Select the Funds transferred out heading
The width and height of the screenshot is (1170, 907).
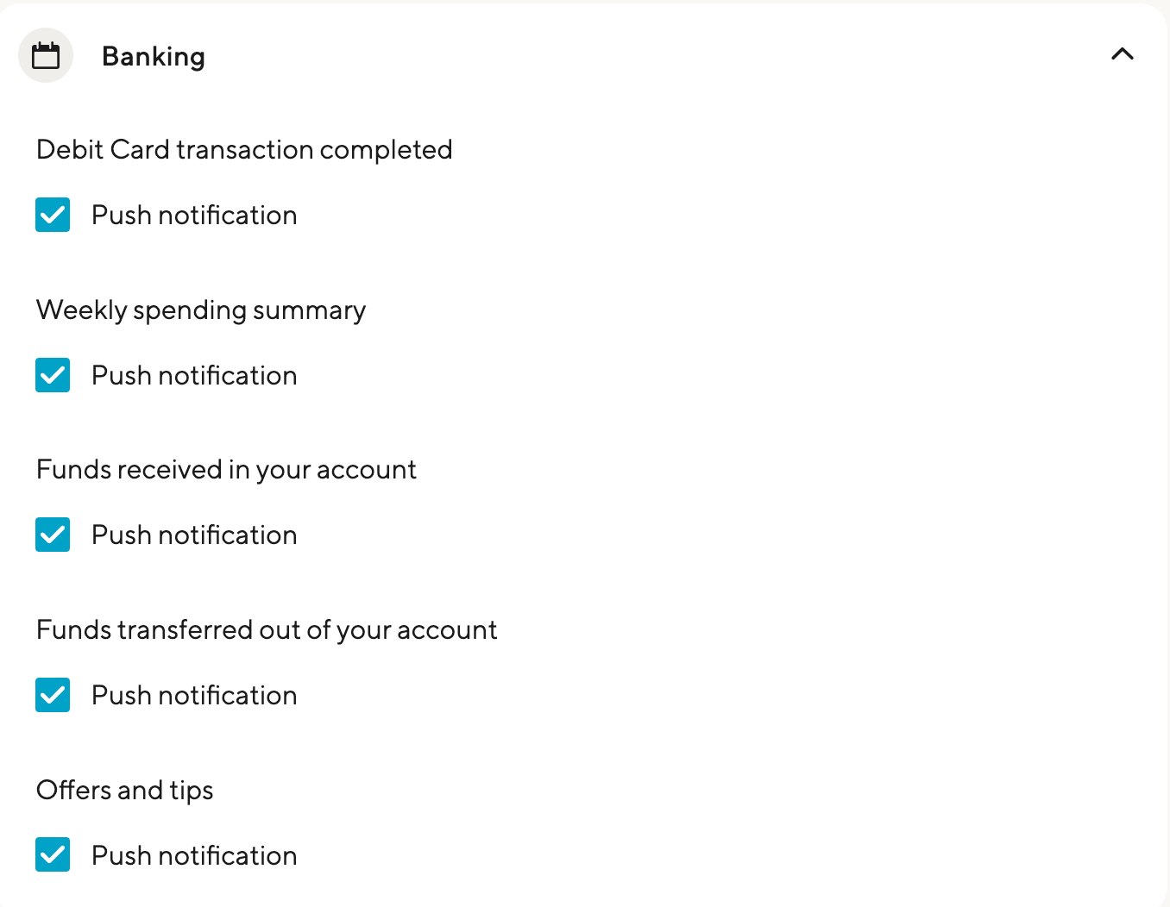point(267,629)
